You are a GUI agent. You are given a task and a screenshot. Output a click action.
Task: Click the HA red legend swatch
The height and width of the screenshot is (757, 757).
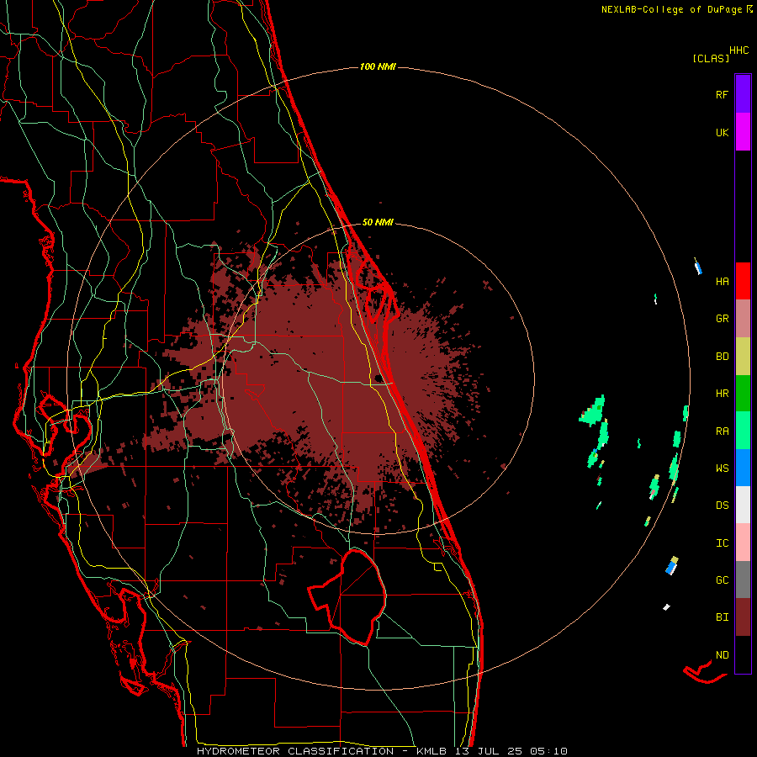coord(743,281)
